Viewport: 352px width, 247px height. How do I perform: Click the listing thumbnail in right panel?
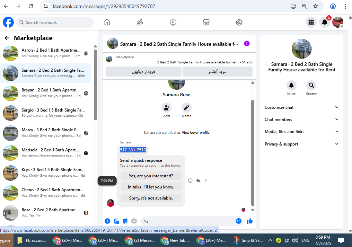click(x=301, y=49)
